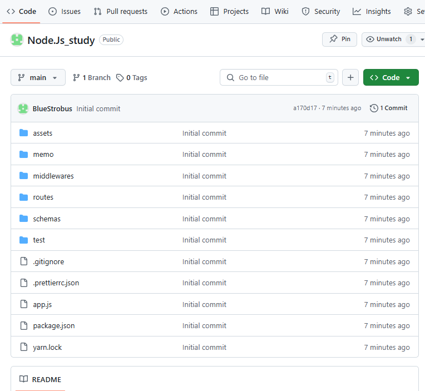Open the Issues tab
Image resolution: width=425 pixels, height=391 pixels.
(65, 11)
